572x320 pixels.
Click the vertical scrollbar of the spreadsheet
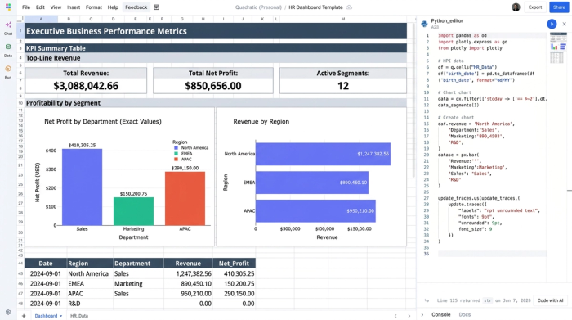click(x=413, y=101)
